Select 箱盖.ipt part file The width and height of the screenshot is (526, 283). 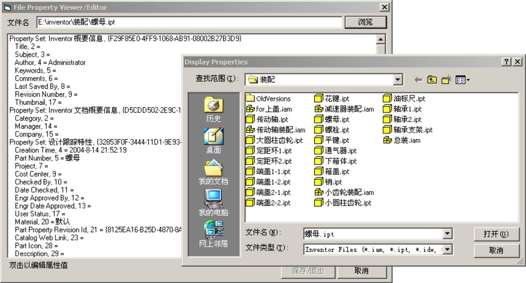(x=332, y=171)
